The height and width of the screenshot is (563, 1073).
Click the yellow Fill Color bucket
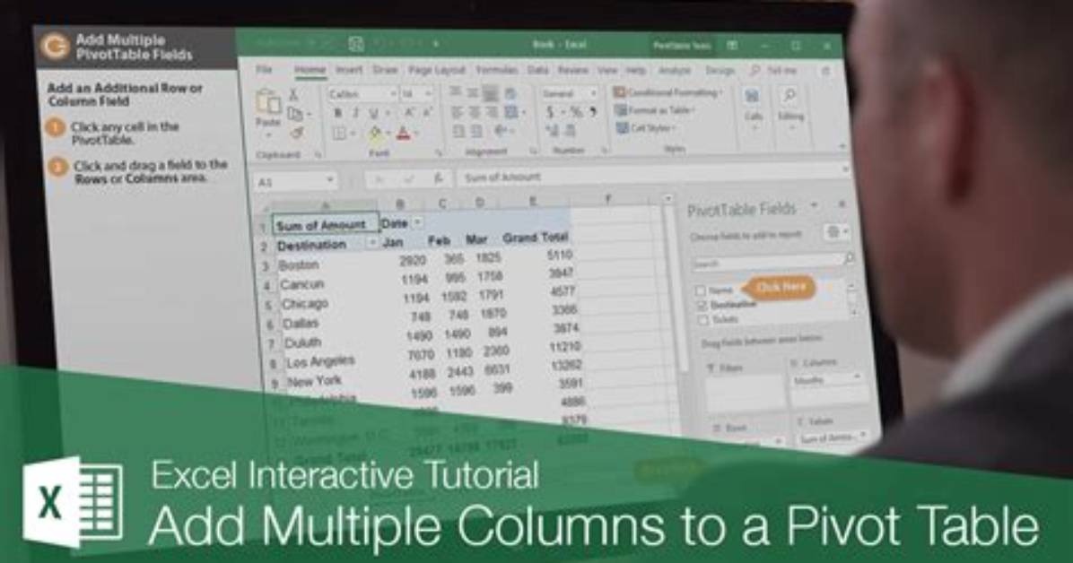[x=376, y=134]
